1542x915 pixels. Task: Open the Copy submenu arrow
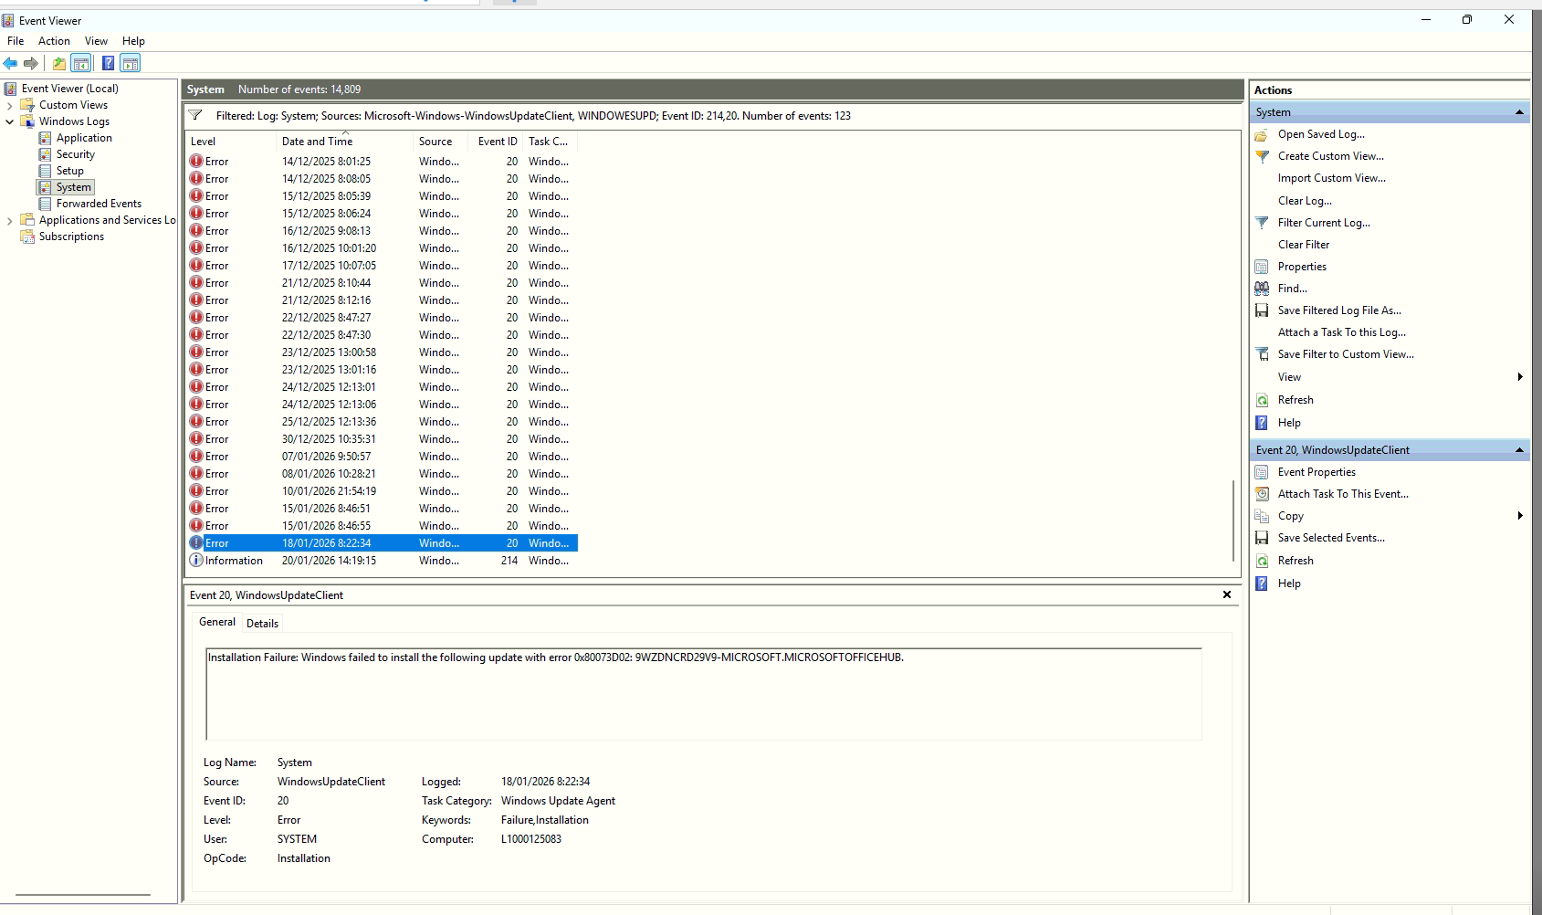1519,516
